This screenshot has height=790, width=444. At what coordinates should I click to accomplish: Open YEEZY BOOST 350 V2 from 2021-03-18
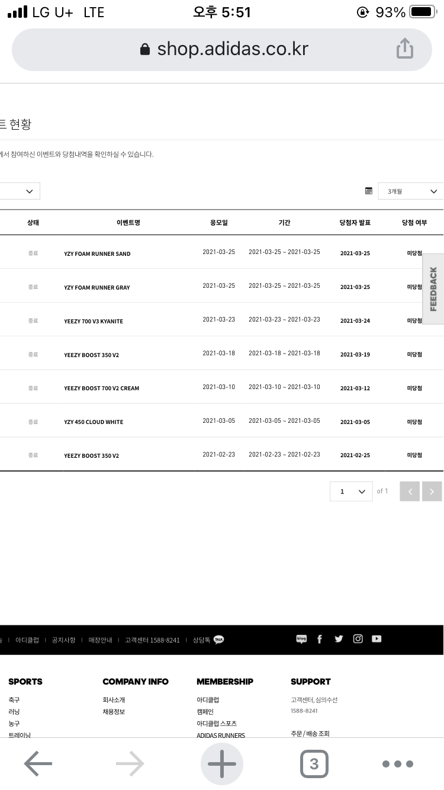92,355
